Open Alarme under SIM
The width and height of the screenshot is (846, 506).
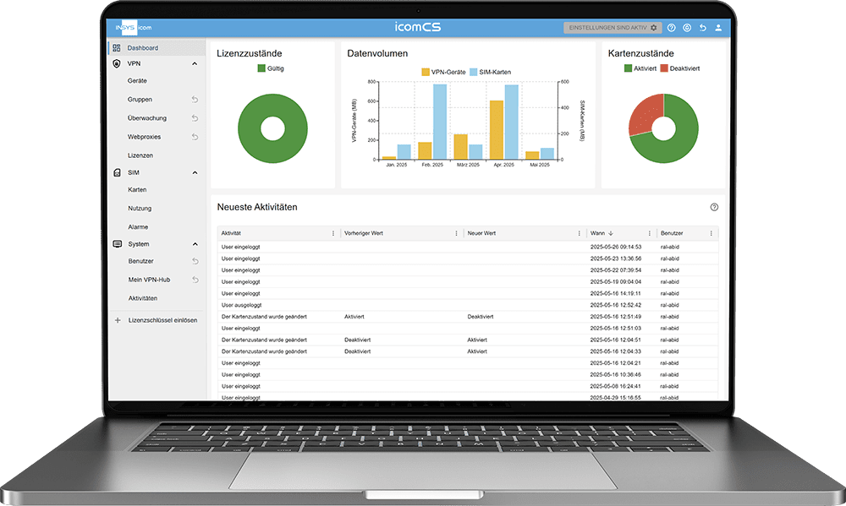138,227
